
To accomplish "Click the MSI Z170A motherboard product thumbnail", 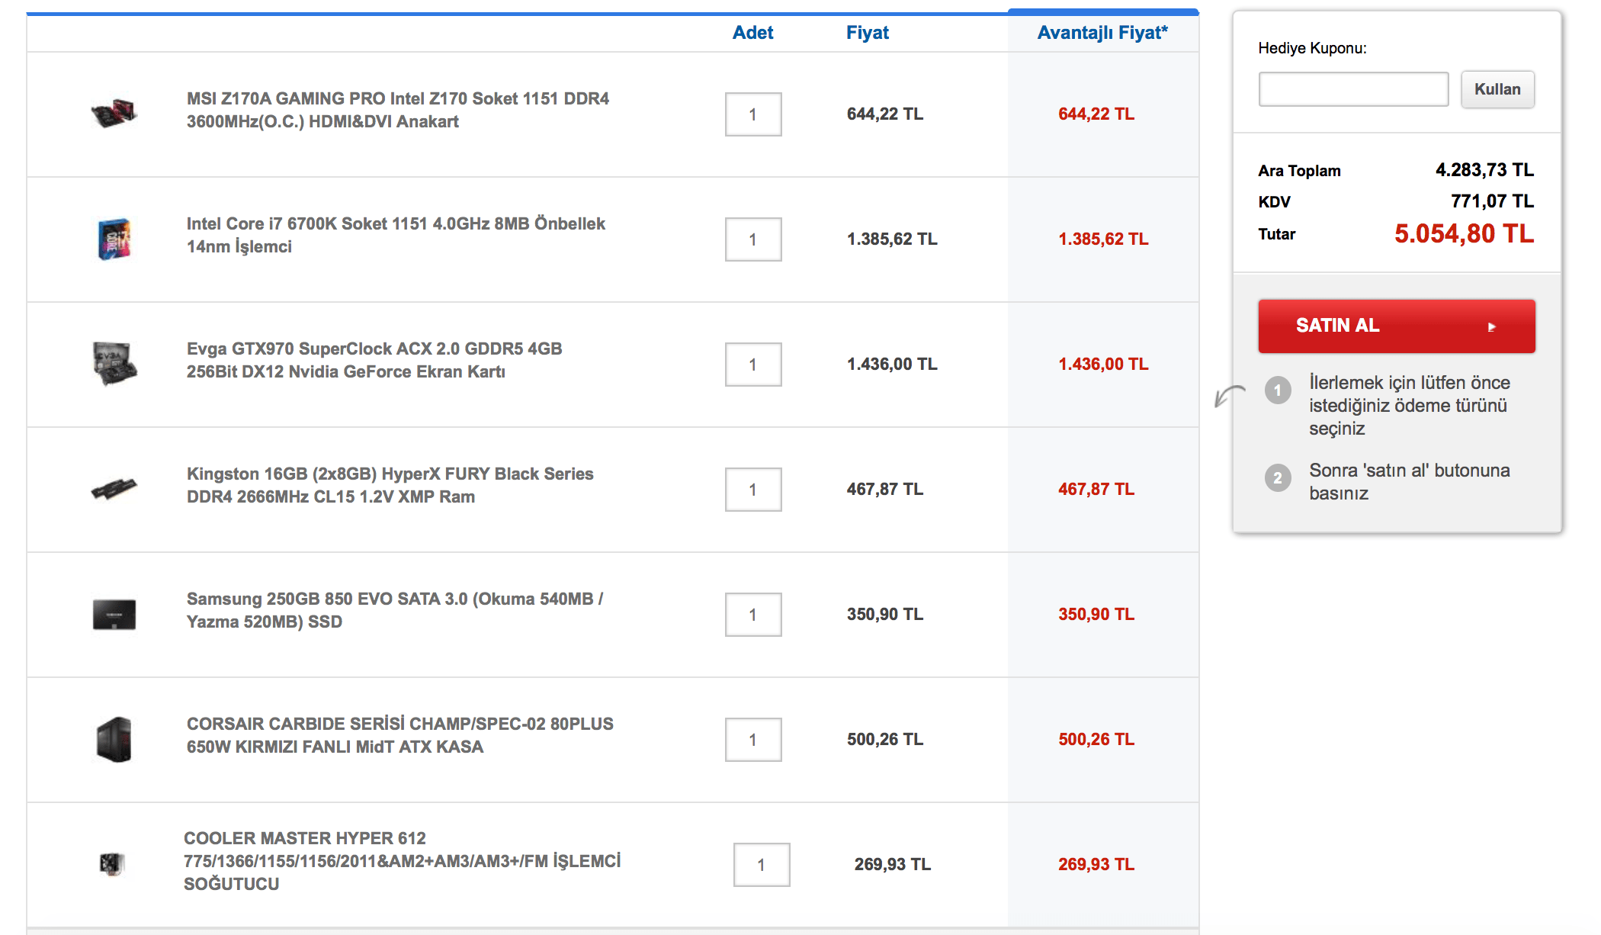I will coord(114,114).
